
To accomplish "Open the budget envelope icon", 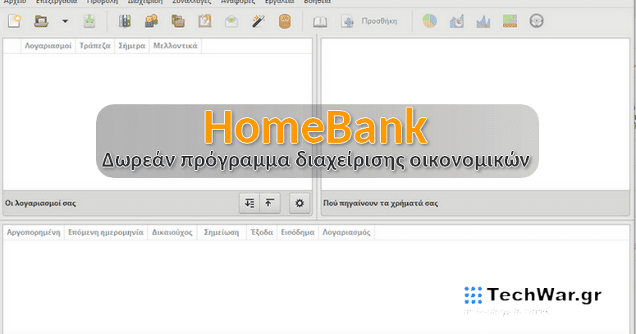I will [231, 21].
